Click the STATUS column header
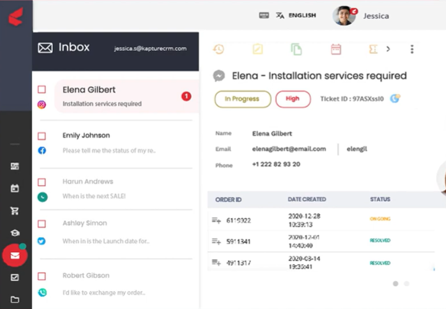 pos(380,199)
